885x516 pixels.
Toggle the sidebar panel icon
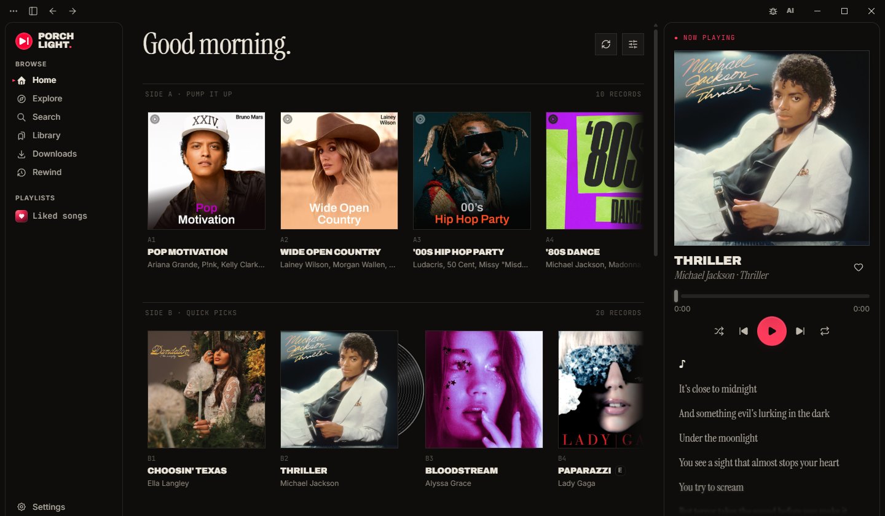point(33,11)
